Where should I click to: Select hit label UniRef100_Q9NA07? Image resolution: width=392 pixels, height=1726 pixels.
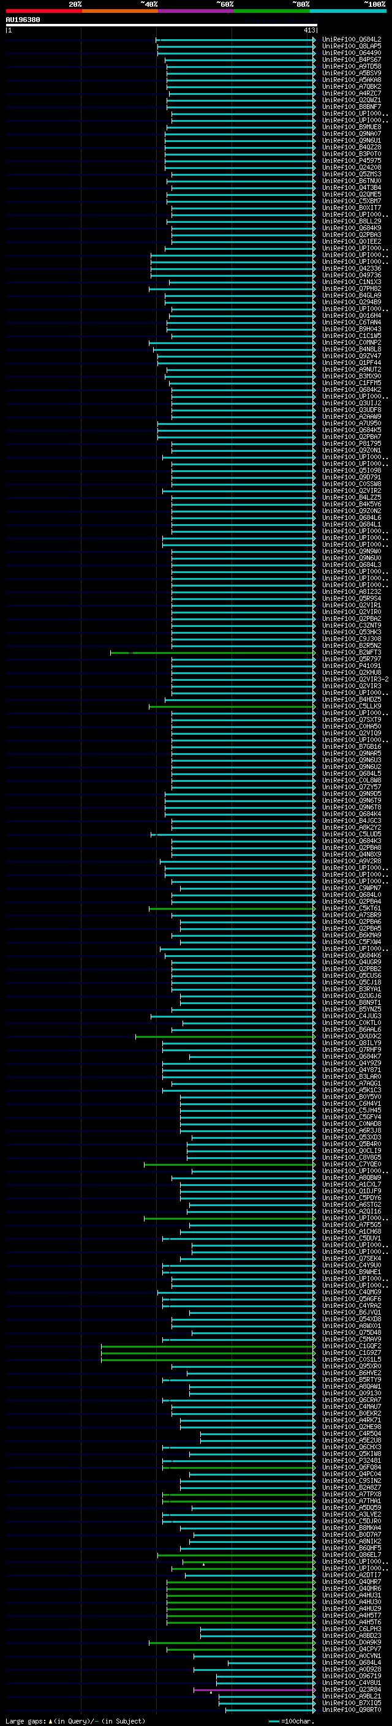click(x=351, y=133)
